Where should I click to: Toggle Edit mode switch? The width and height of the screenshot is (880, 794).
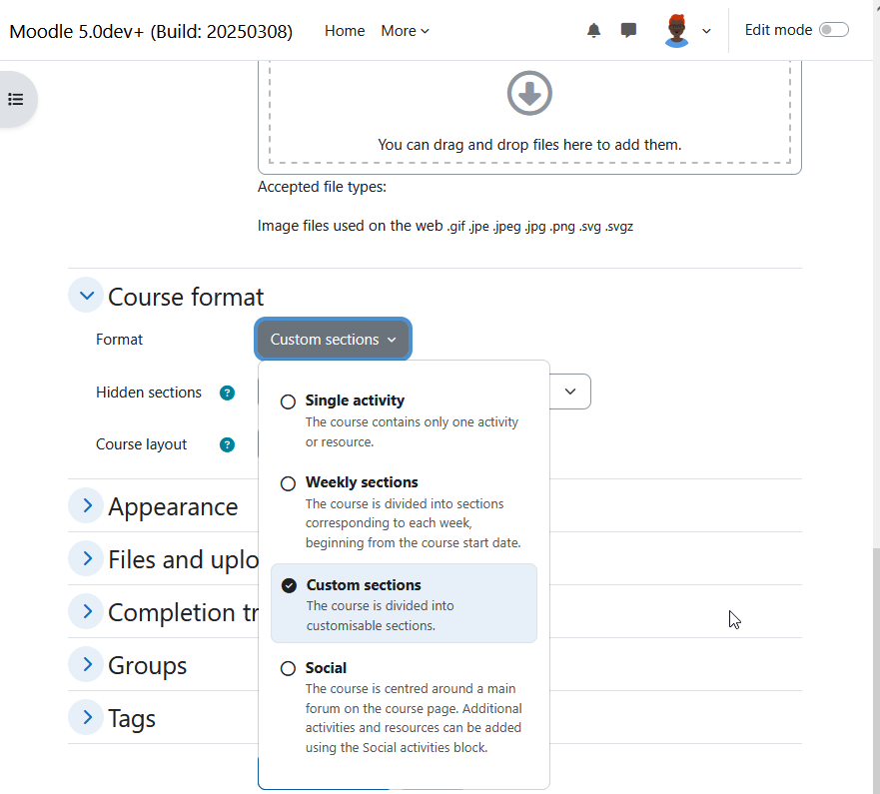[833, 30]
